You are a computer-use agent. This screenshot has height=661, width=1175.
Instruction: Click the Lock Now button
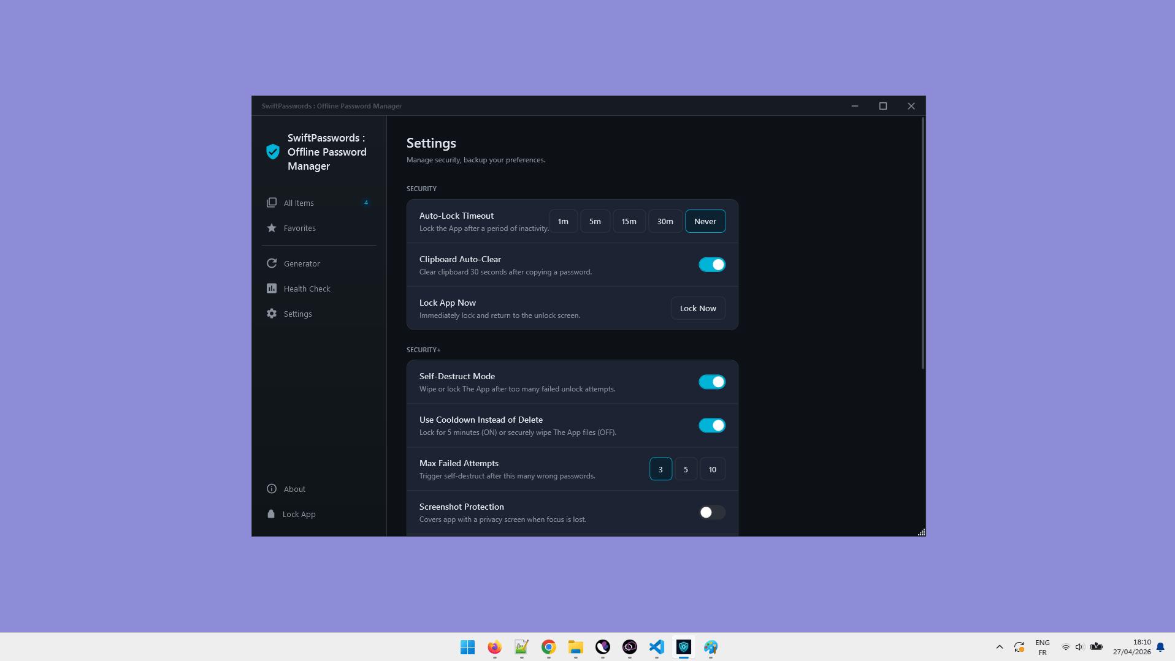[698, 308]
